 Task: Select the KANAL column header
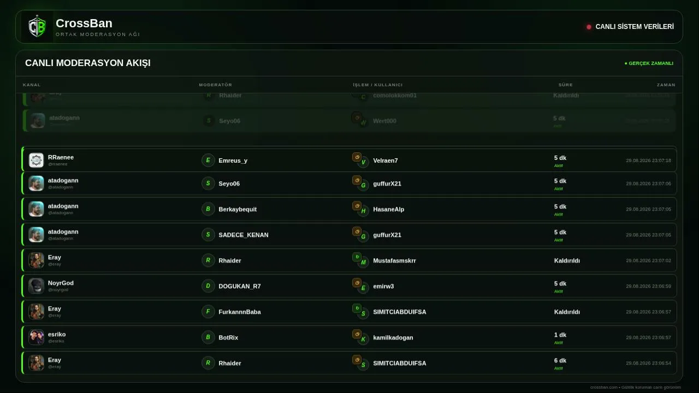pyautogui.click(x=32, y=85)
